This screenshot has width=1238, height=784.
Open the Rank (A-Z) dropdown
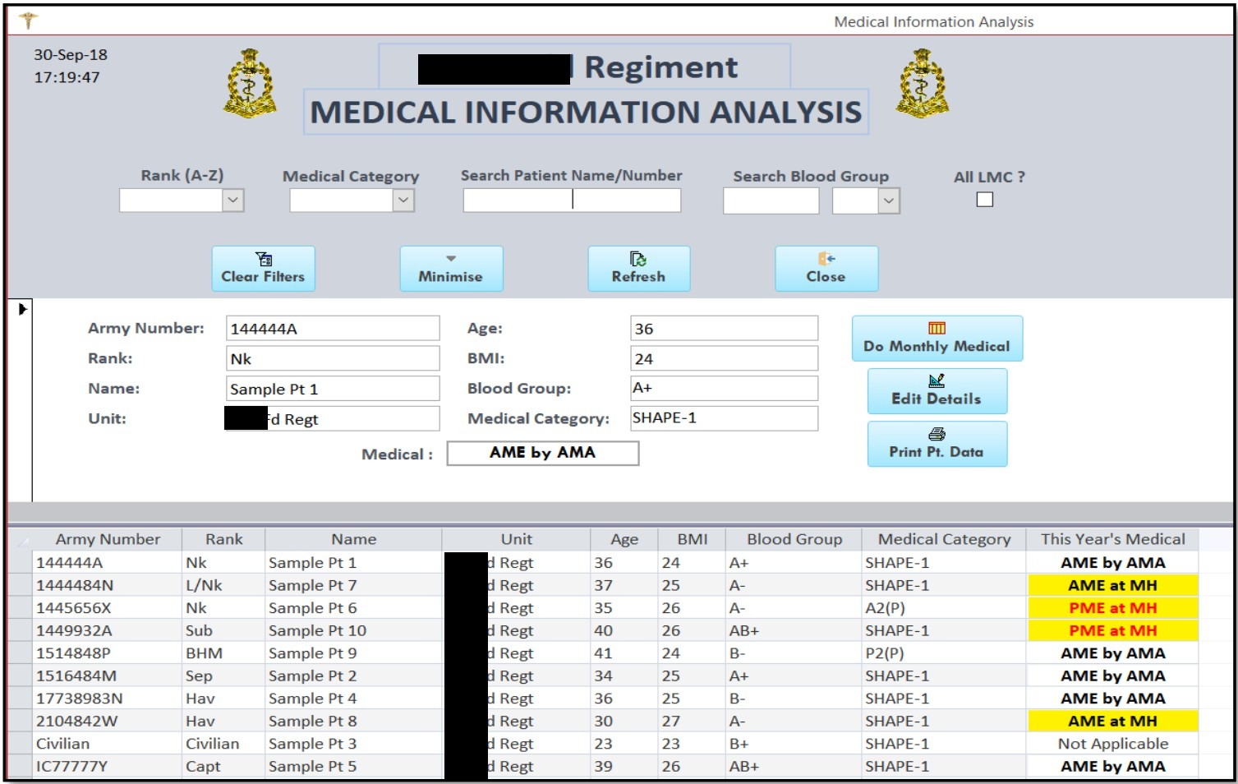[233, 200]
